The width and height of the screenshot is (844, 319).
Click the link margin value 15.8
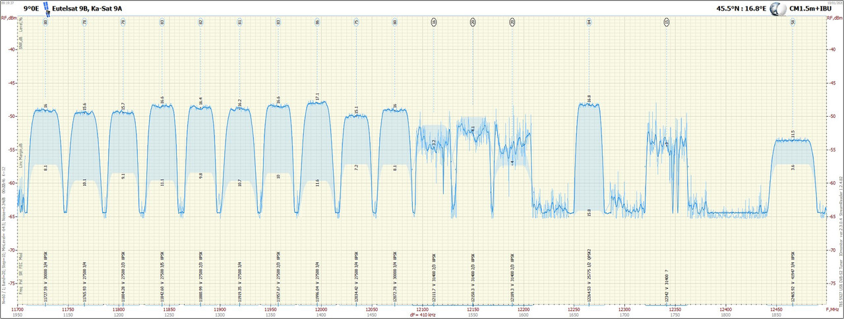tap(589, 212)
